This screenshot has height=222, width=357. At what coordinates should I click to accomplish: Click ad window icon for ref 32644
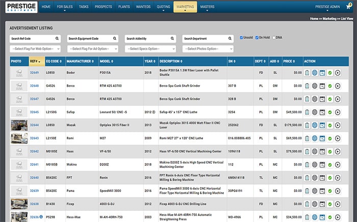pos(322,125)
